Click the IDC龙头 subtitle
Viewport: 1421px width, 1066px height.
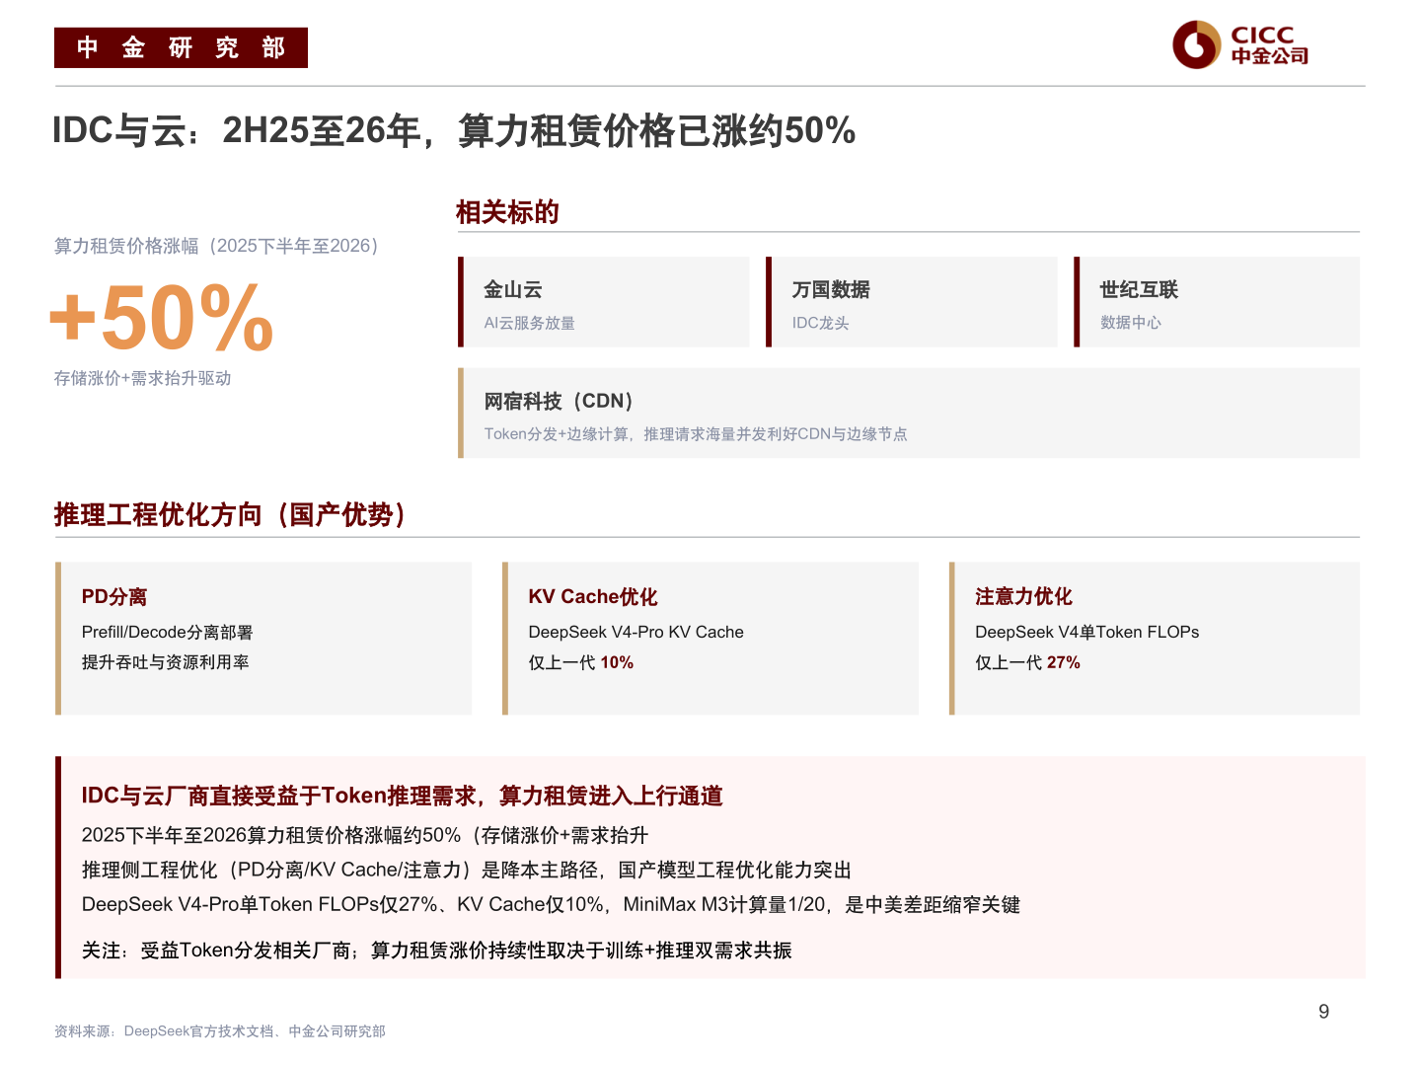[820, 323]
